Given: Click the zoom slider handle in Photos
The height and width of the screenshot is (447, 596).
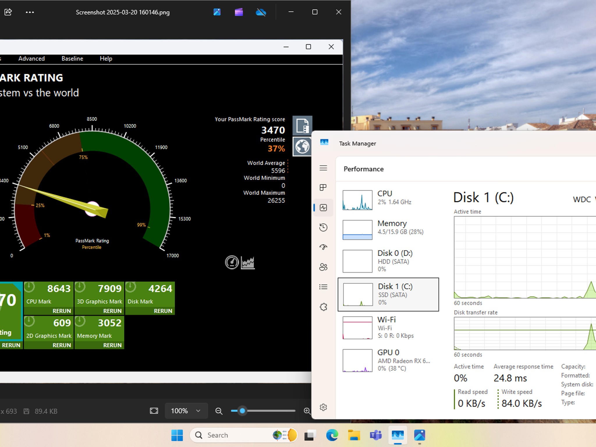Looking at the screenshot, I should point(242,411).
